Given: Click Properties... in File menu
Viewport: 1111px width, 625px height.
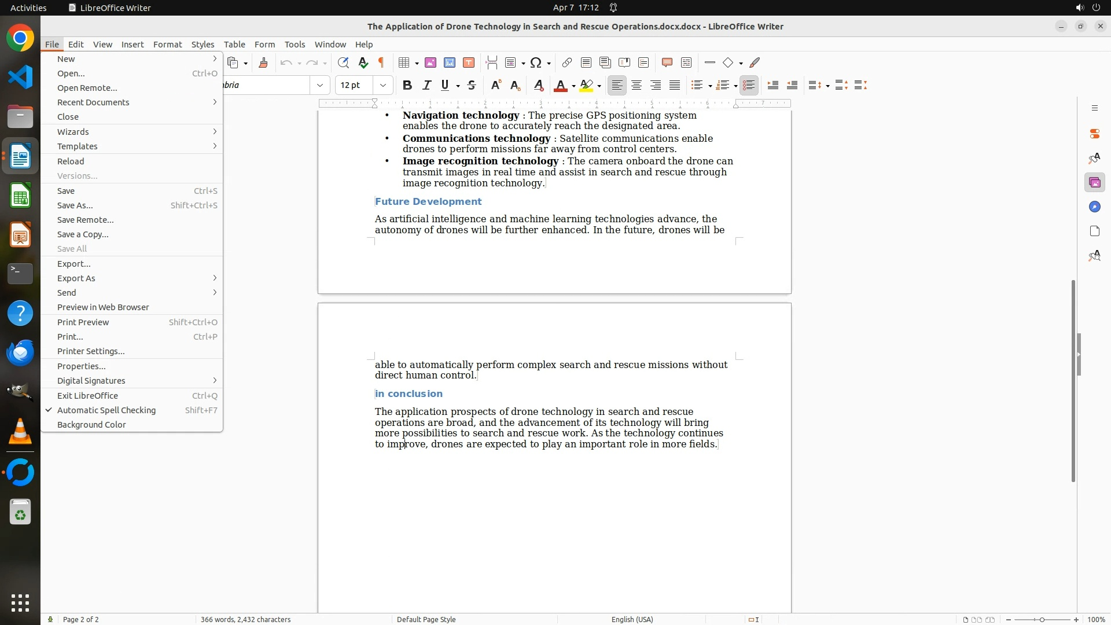Looking at the screenshot, I should point(82,366).
